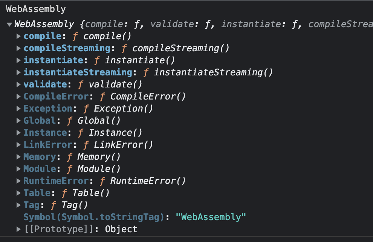Viewport: 373px width, 242px height.
Task: Select the Tag property name
Action: 32,205
